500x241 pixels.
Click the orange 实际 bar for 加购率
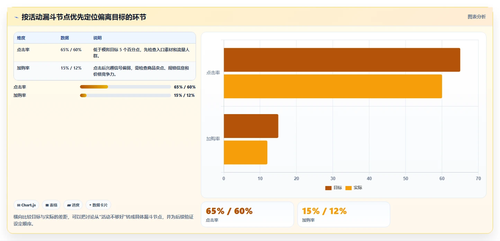pos(245,152)
